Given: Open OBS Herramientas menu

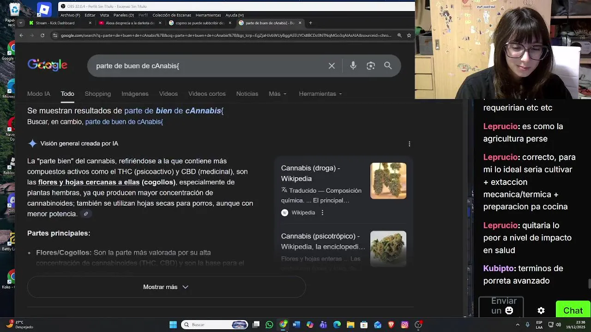Looking at the screenshot, I should click(208, 15).
